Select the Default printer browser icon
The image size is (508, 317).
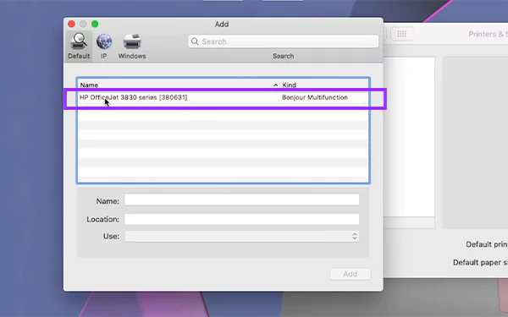click(x=79, y=41)
